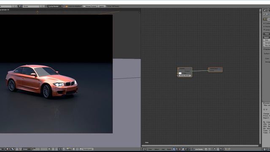The width and height of the screenshot is (270, 152).
Task: Open the Global transform orientation dropdown
Action: (x=27, y=149)
